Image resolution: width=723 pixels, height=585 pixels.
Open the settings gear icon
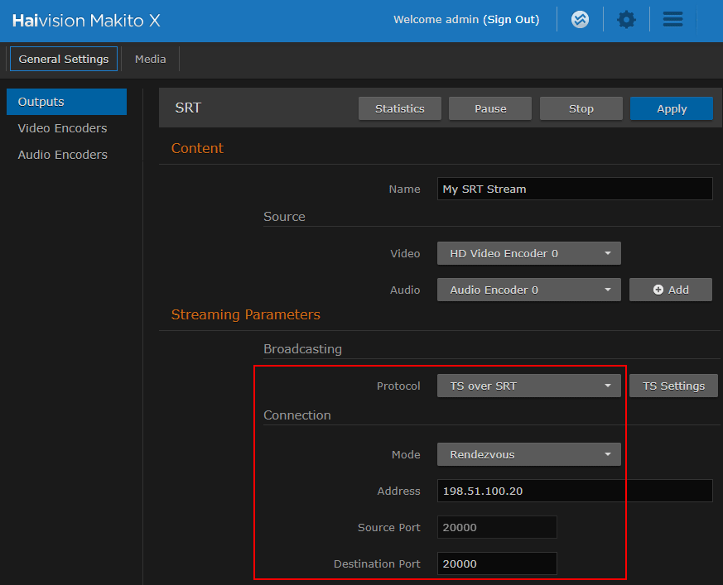pyautogui.click(x=627, y=20)
